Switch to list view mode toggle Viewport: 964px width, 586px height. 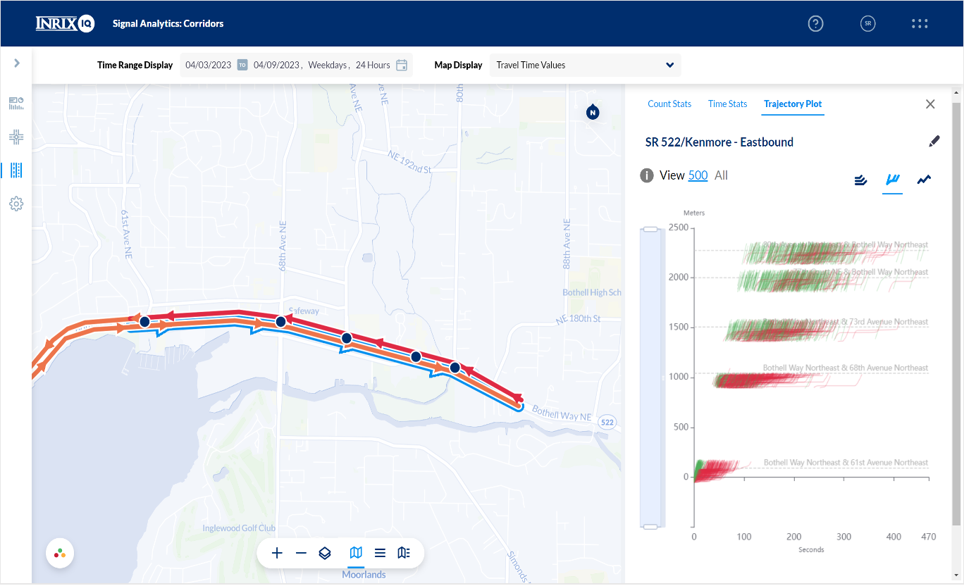(x=380, y=553)
